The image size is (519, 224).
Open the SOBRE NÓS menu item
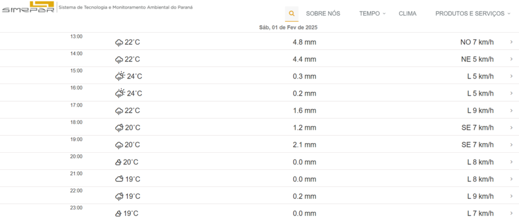point(323,14)
